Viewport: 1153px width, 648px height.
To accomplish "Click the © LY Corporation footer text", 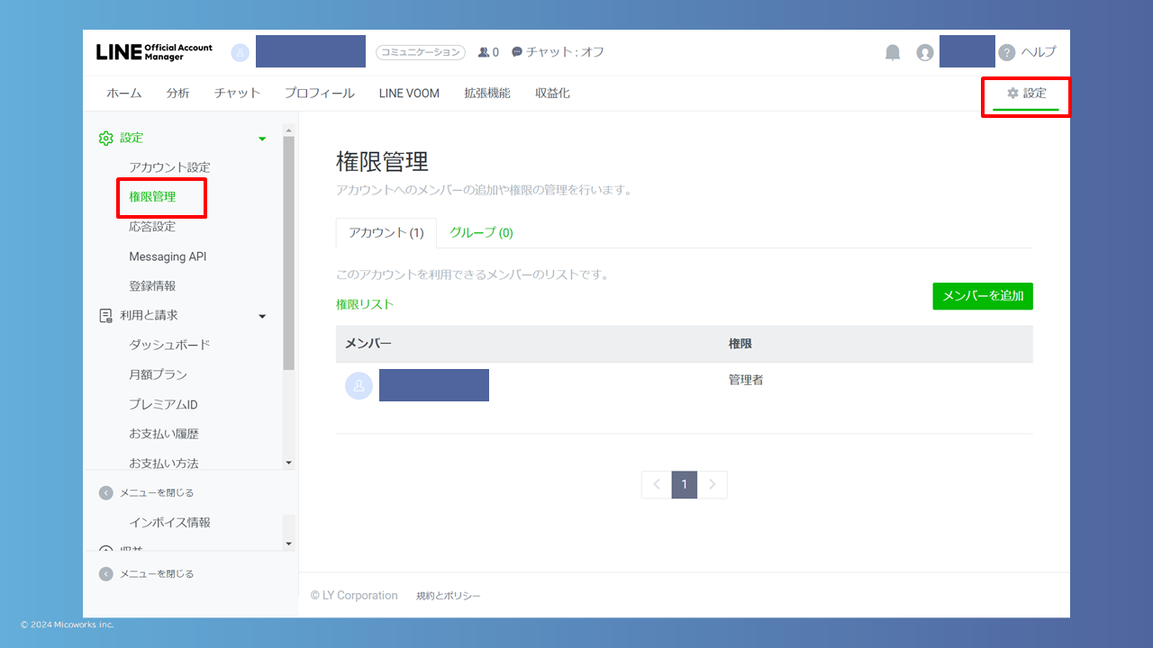I will [354, 596].
